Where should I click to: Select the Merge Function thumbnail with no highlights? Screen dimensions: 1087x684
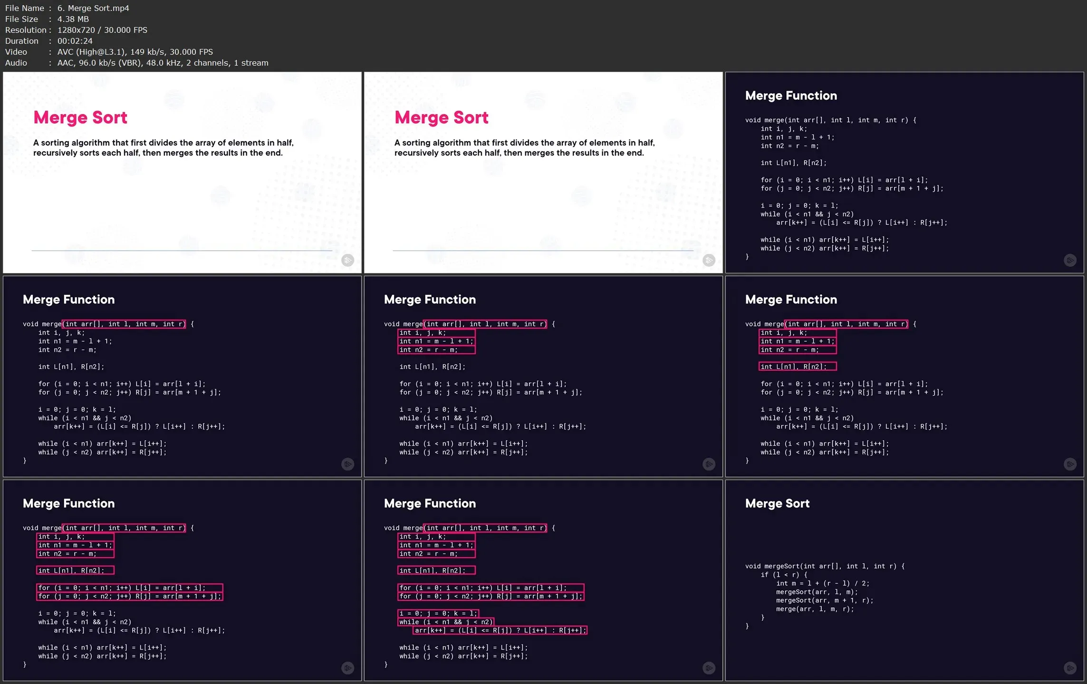[904, 173]
